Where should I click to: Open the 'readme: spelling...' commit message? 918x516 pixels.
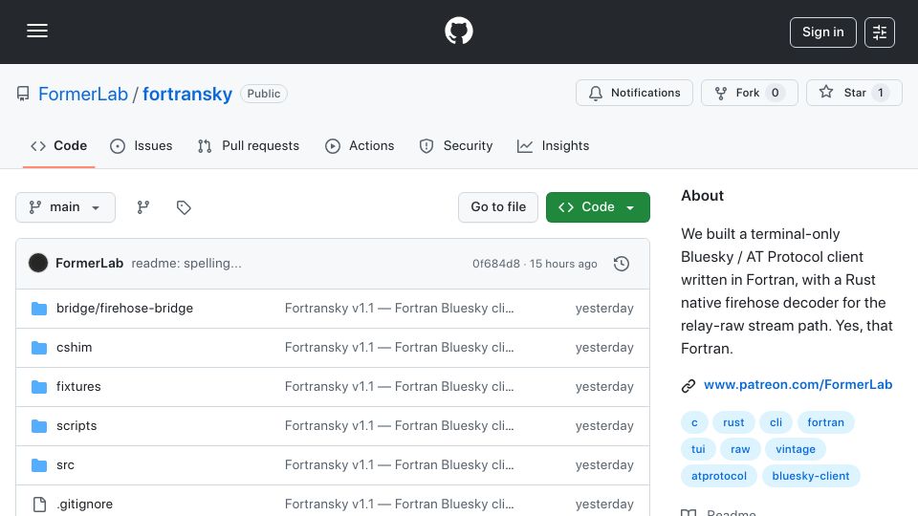[186, 264]
